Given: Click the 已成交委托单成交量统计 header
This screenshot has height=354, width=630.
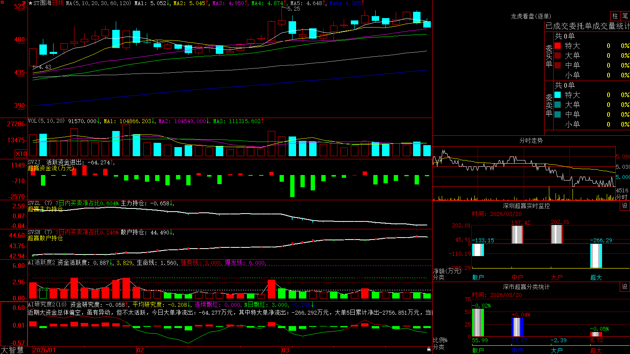Looking at the screenshot, I should pyautogui.click(x=587, y=26).
